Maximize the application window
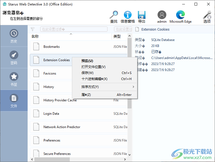The width and height of the screenshot is (215, 162). click(196, 4)
